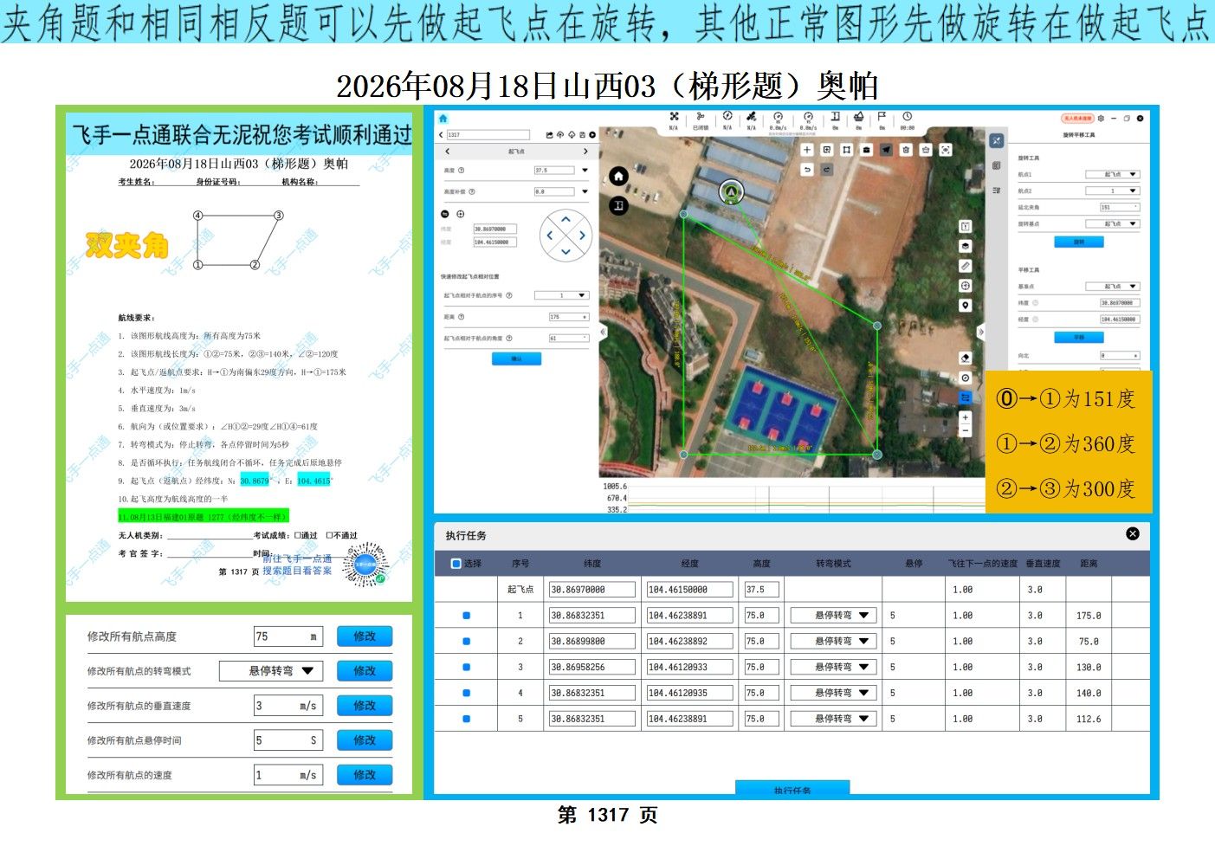This screenshot has height=859, width=1215.
Task: Click the undo arrow icon on the map
Action: pyautogui.click(x=807, y=170)
